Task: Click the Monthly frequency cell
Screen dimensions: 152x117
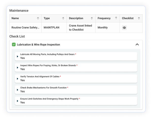Action: click(x=103, y=27)
